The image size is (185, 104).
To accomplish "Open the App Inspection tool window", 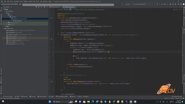I will pos(42,96).
